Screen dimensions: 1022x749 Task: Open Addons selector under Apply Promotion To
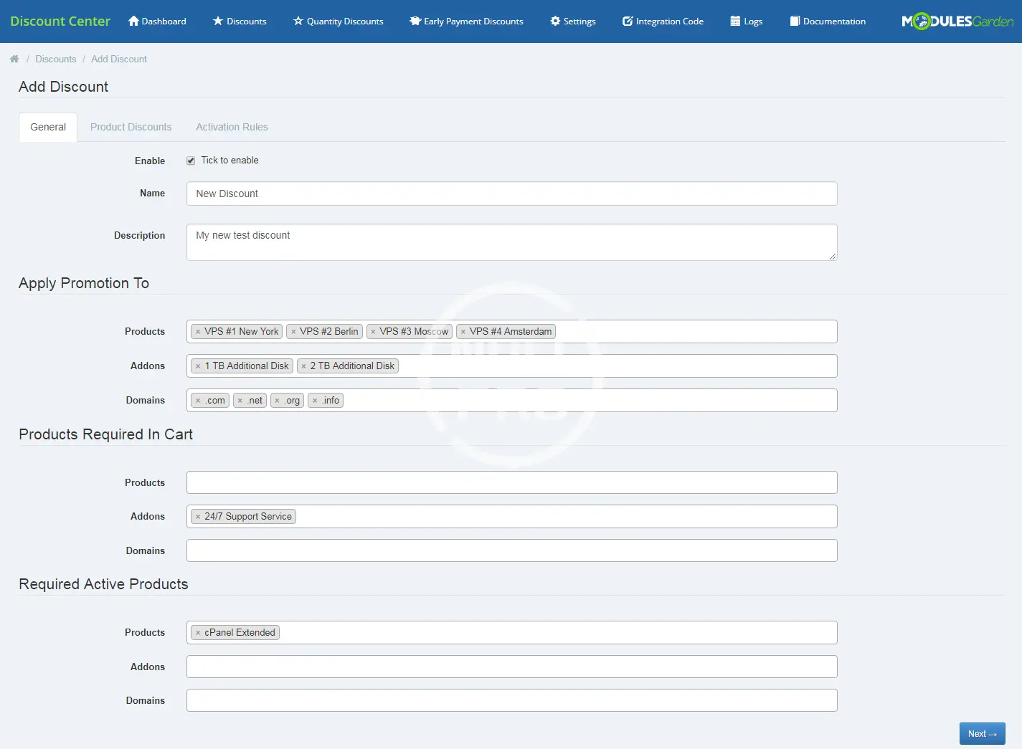(512, 366)
